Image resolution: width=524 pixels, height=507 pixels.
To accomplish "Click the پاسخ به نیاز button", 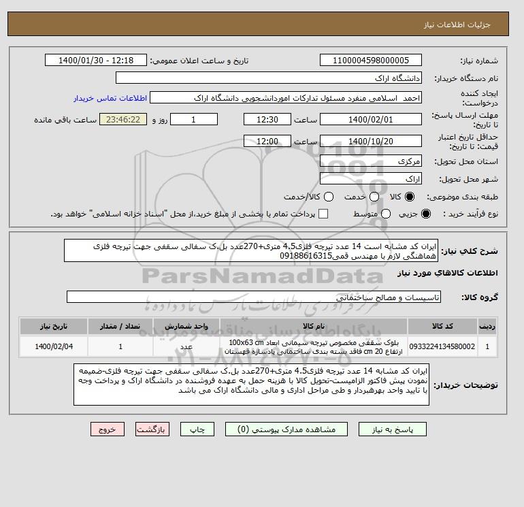I will click(393, 429).
